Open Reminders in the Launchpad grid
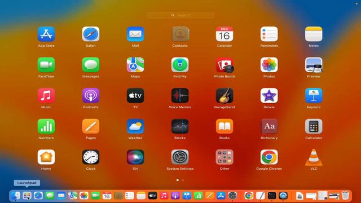The height and width of the screenshot is (203, 361). 269,34
